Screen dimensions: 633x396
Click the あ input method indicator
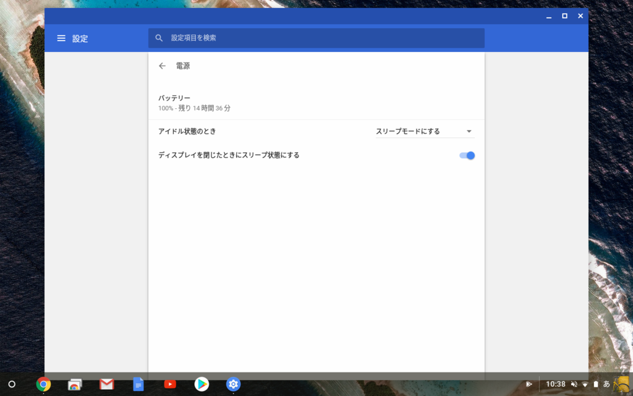pyautogui.click(x=606, y=384)
